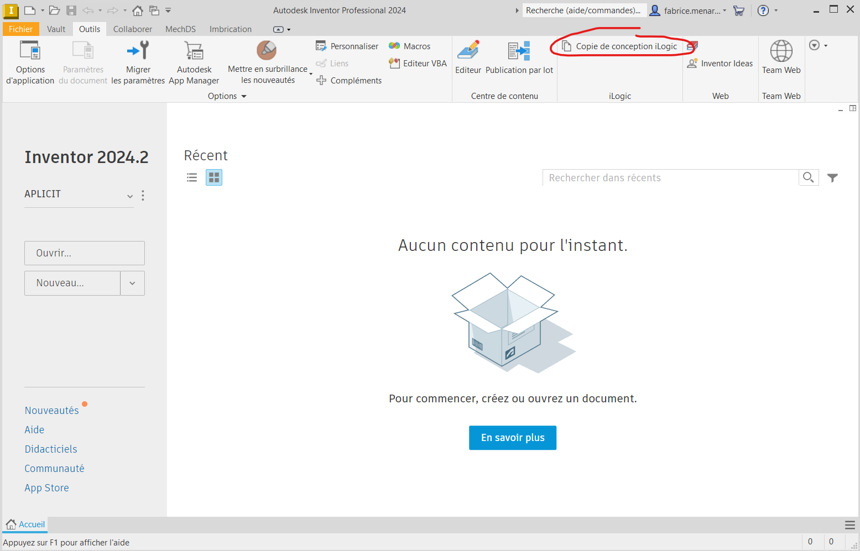Start Migrer les paramètres
The image size is (860, 551).
click(x=138, y=61)
